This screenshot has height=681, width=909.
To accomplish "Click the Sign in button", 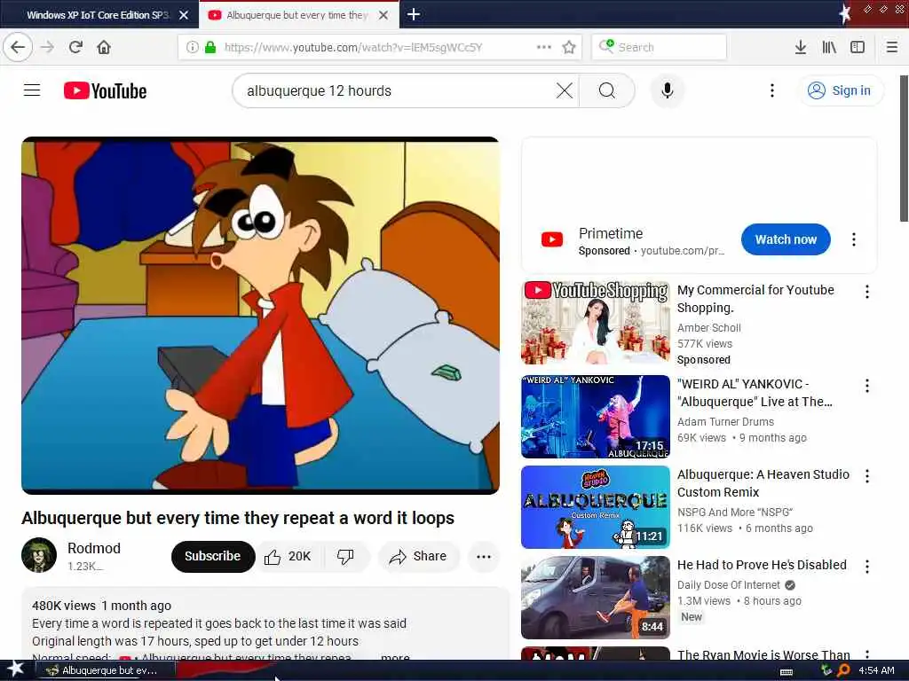I will pyautogui.click(x=841, y=90).
